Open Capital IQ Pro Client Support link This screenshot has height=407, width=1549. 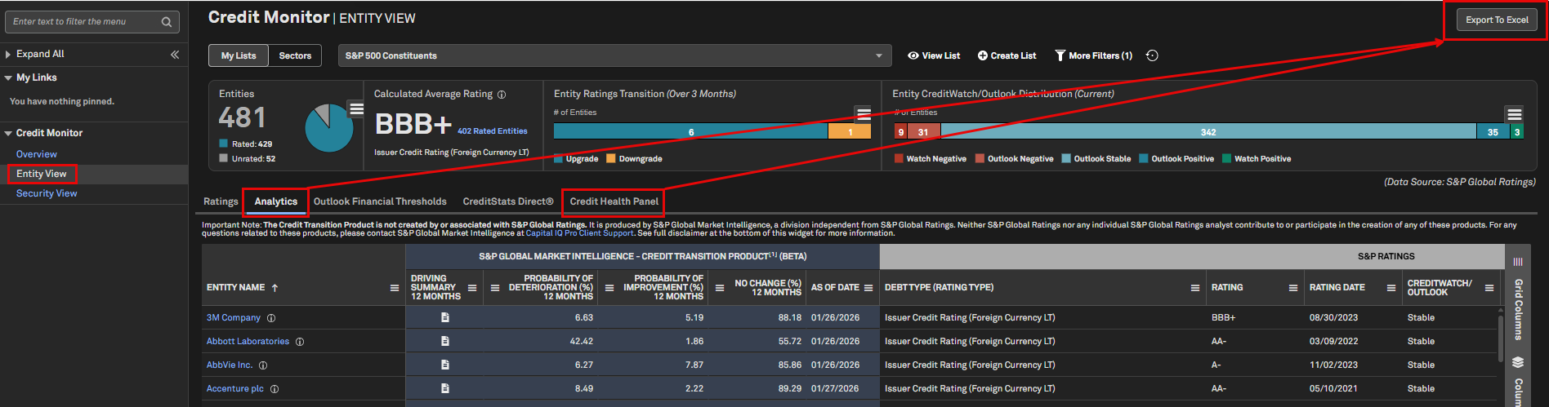580,233
